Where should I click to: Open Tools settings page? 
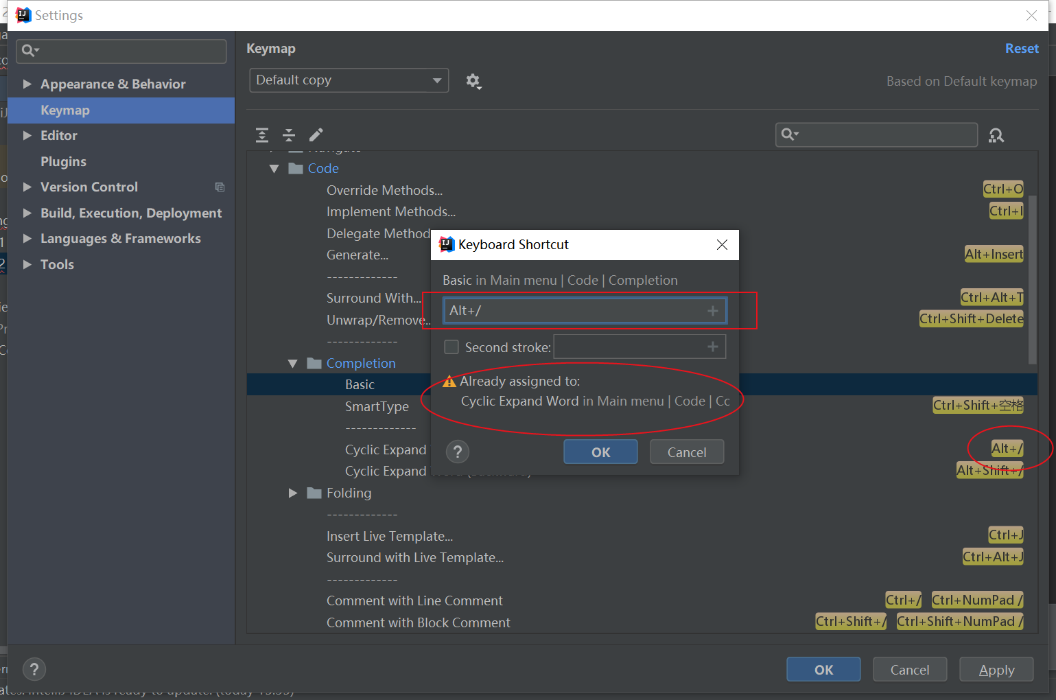pos(57,264)
